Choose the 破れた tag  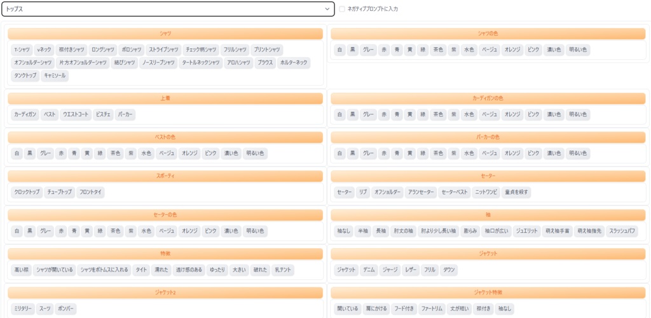click(260, 270)
